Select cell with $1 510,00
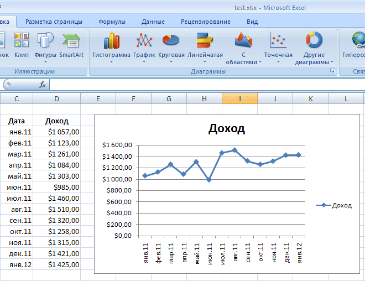This screenshot has width=365, height=281. 56,209
